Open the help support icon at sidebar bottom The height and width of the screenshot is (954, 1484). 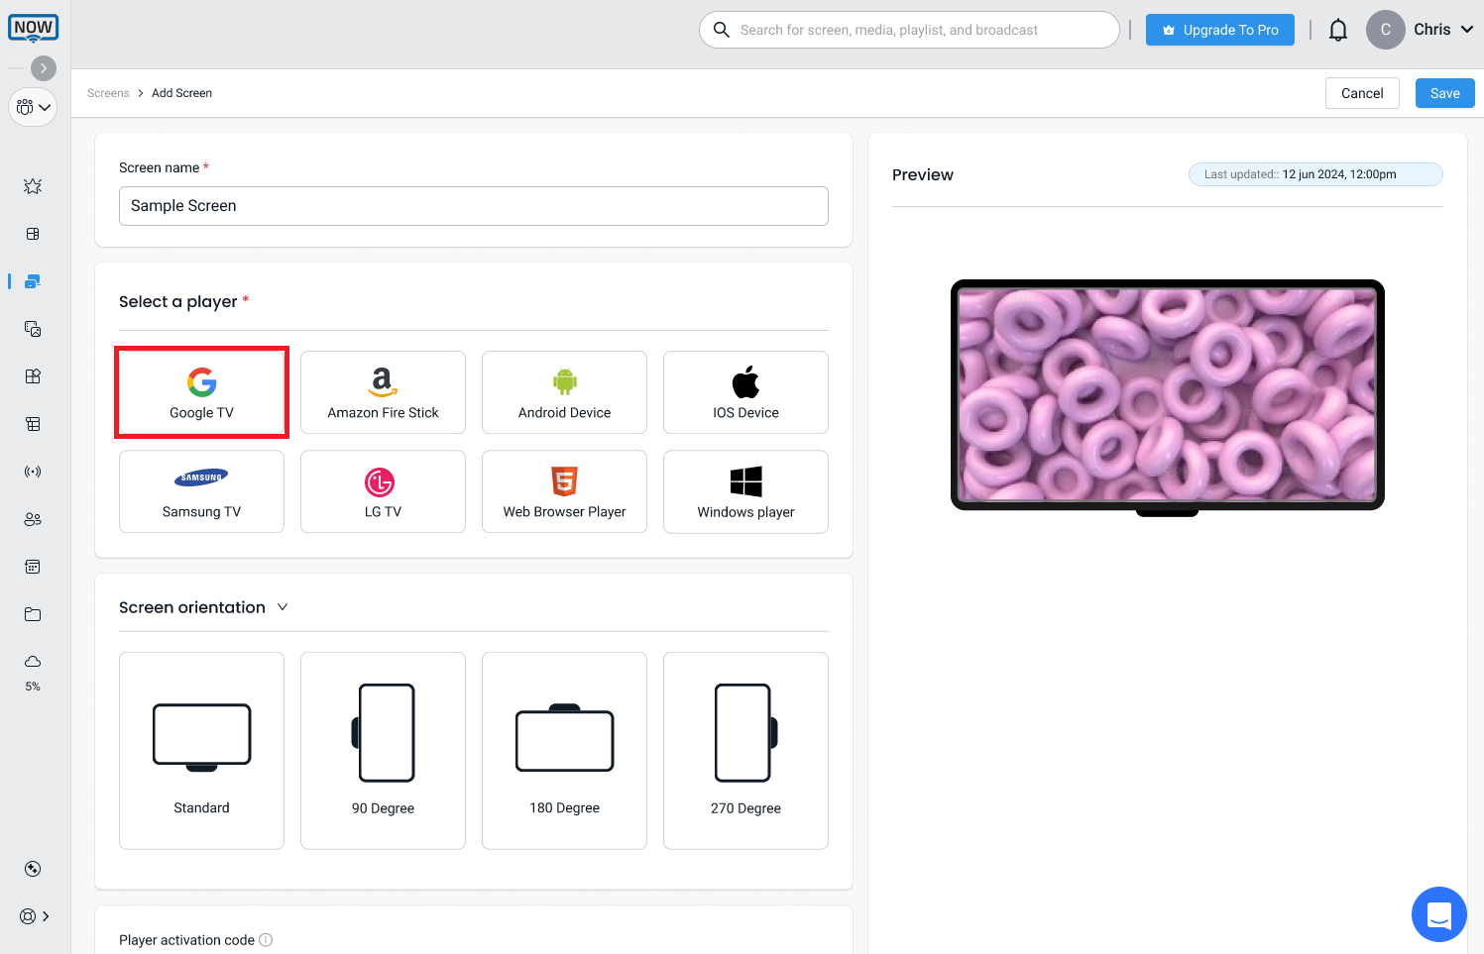click(28, 916)
